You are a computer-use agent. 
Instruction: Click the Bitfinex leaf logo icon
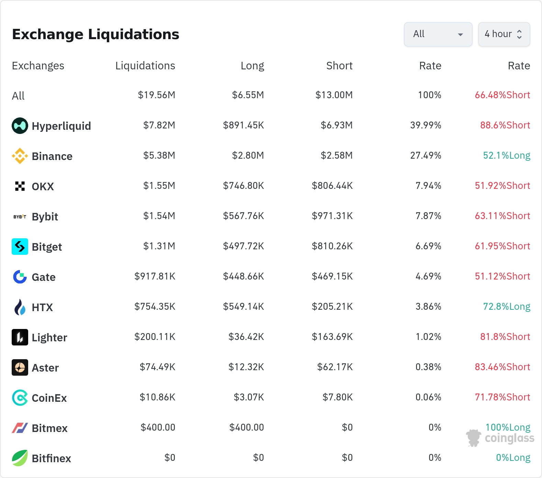click(20, 458)
